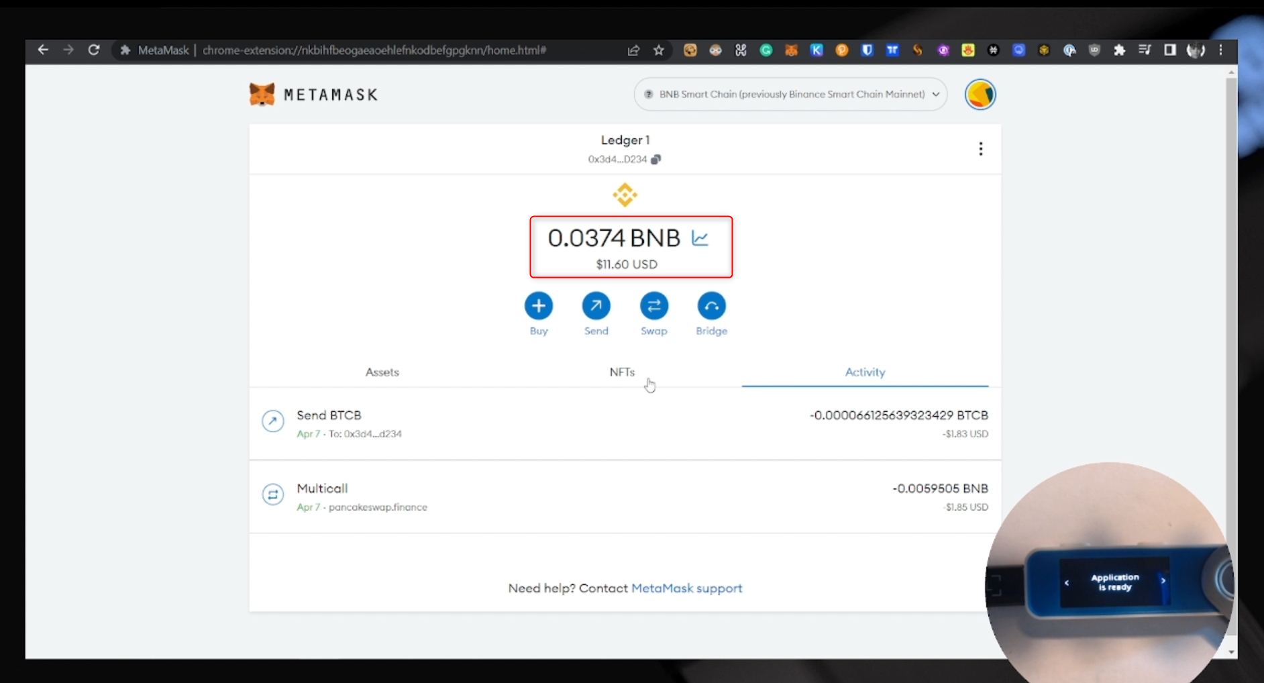Reload the page with refresh button
Image resolution: width=1264 pixels, height=683 pixels.
tap(94, 50)
